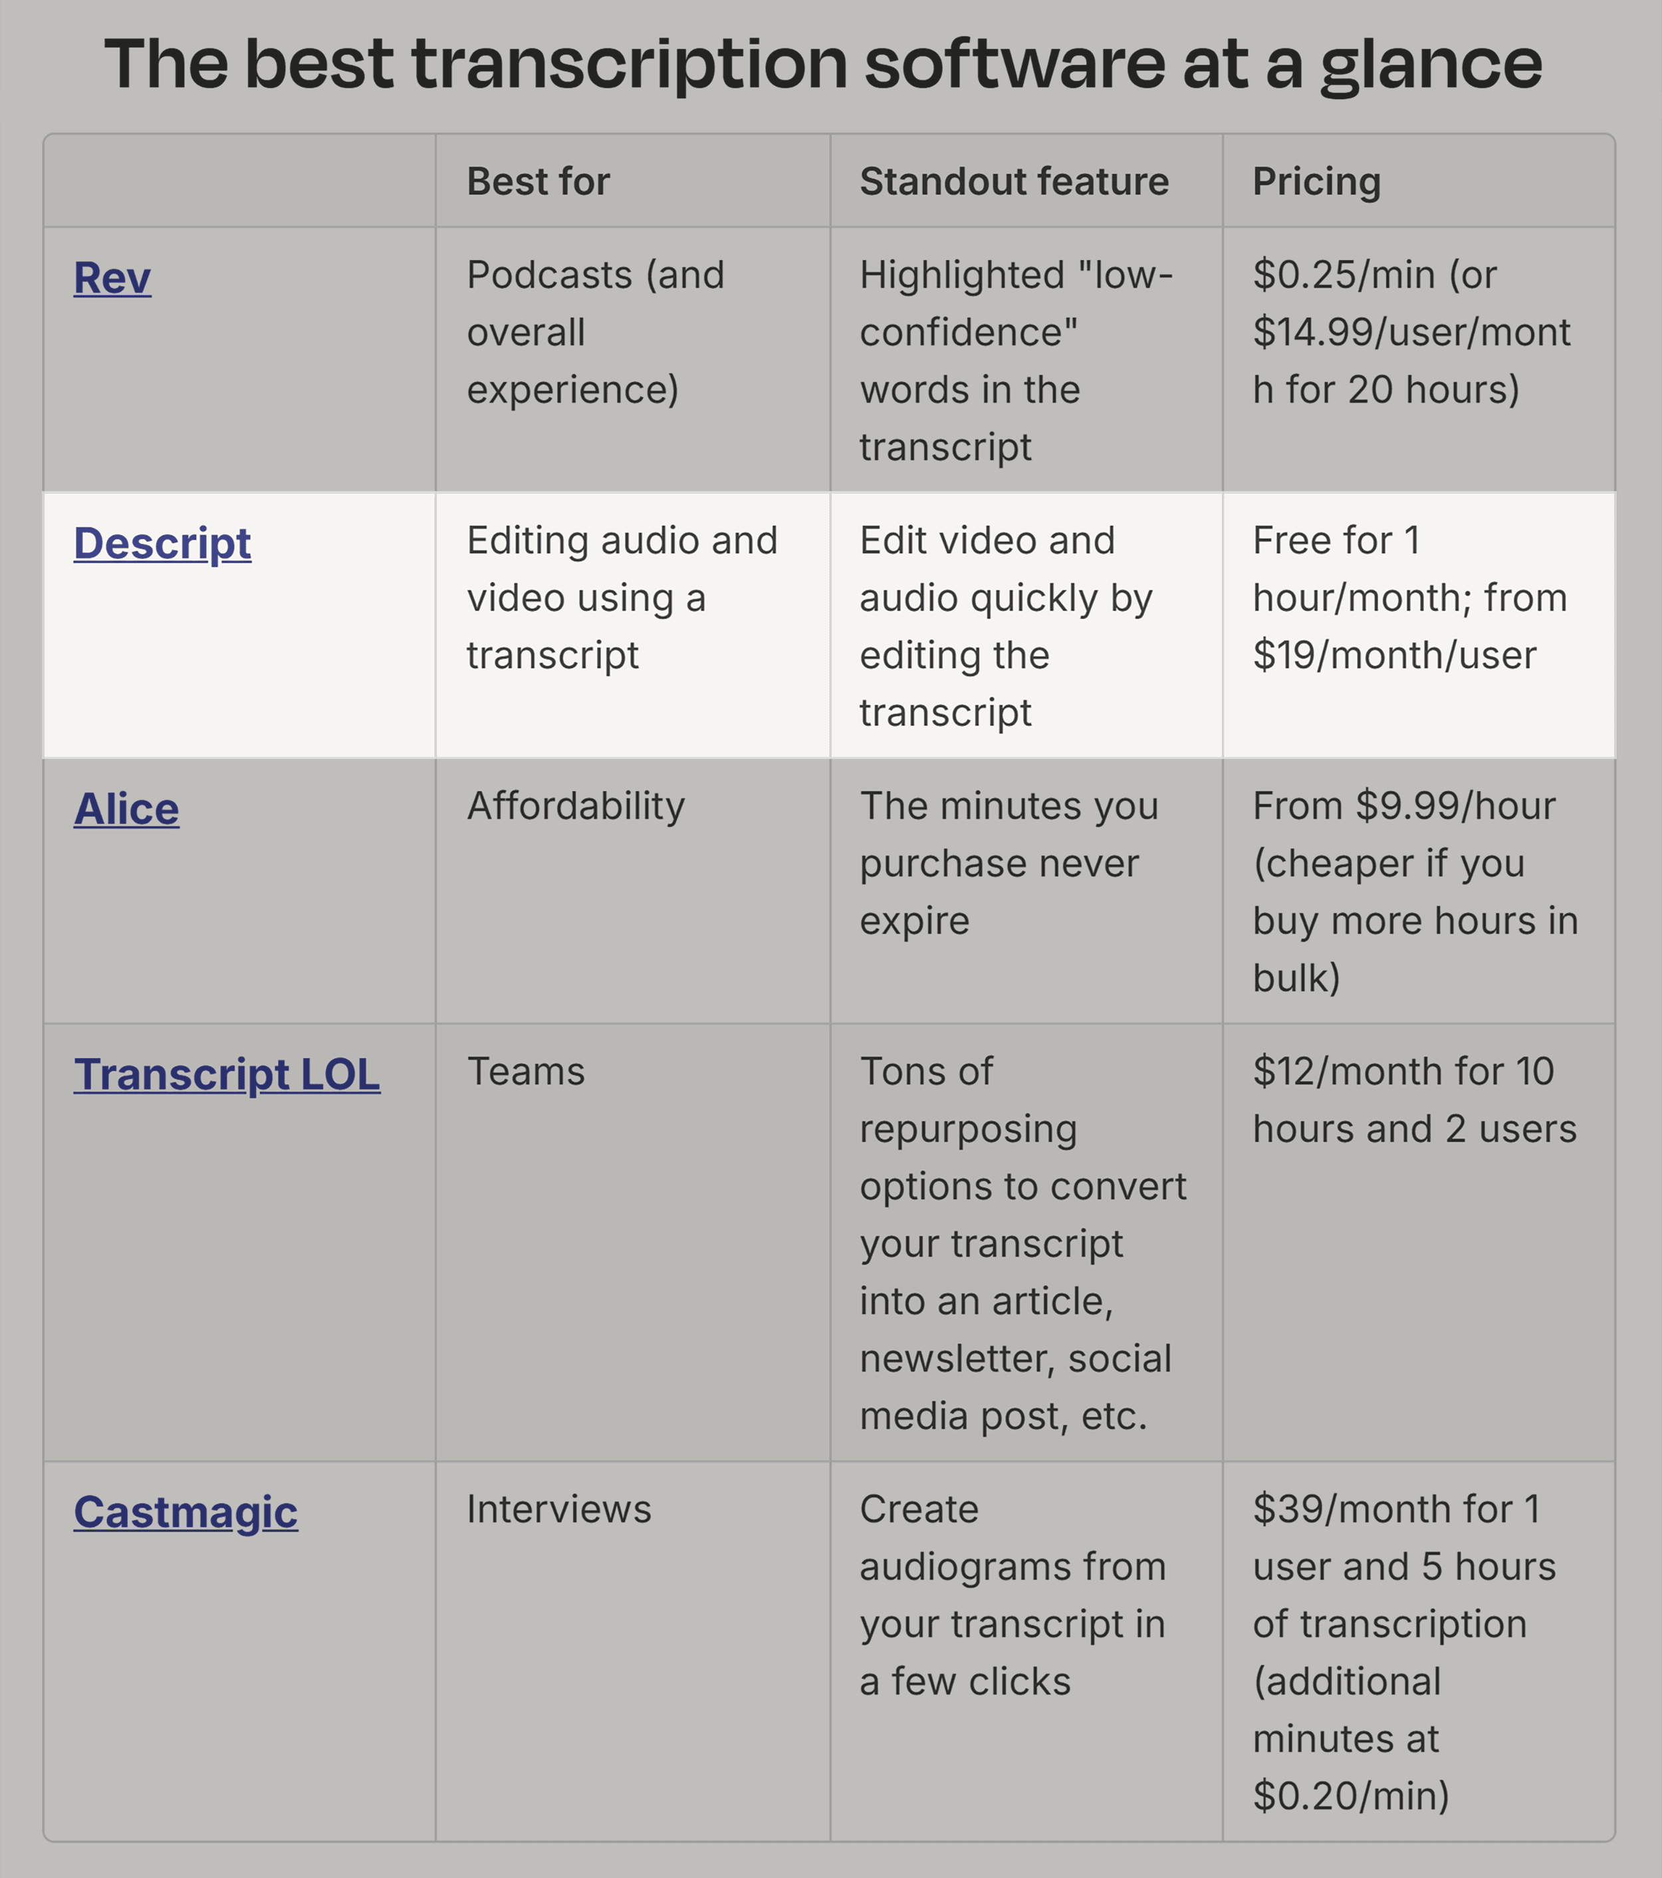This screenshot has width=1662, height=1878.
Task: Open the Castmagic link
Action: (185, 1512)
